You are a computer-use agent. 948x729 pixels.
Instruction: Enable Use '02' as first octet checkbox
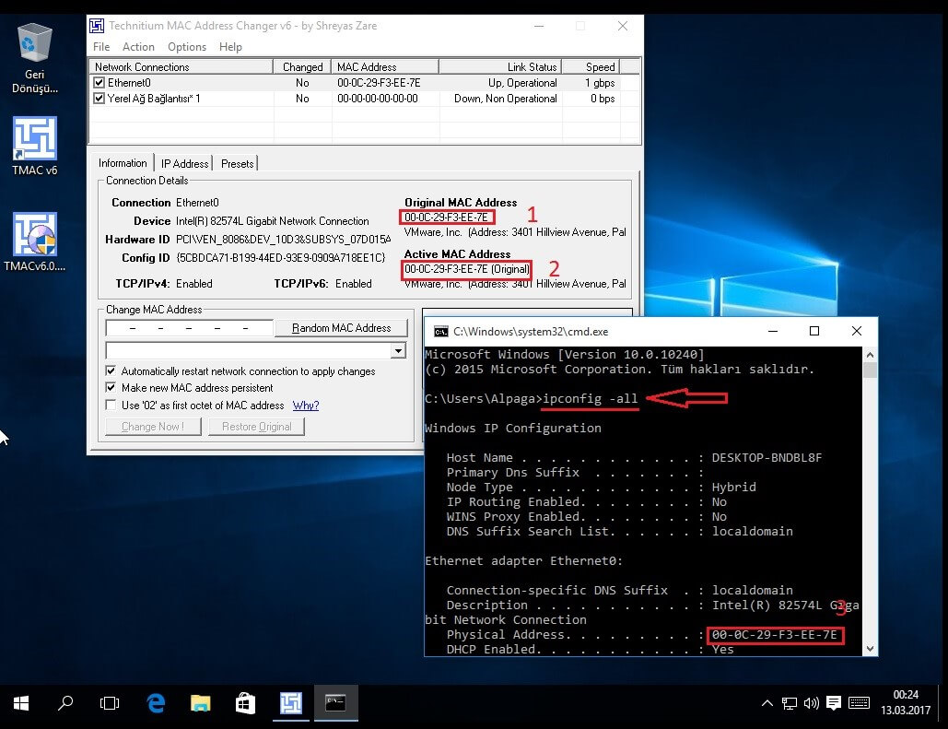pos(111,406)
